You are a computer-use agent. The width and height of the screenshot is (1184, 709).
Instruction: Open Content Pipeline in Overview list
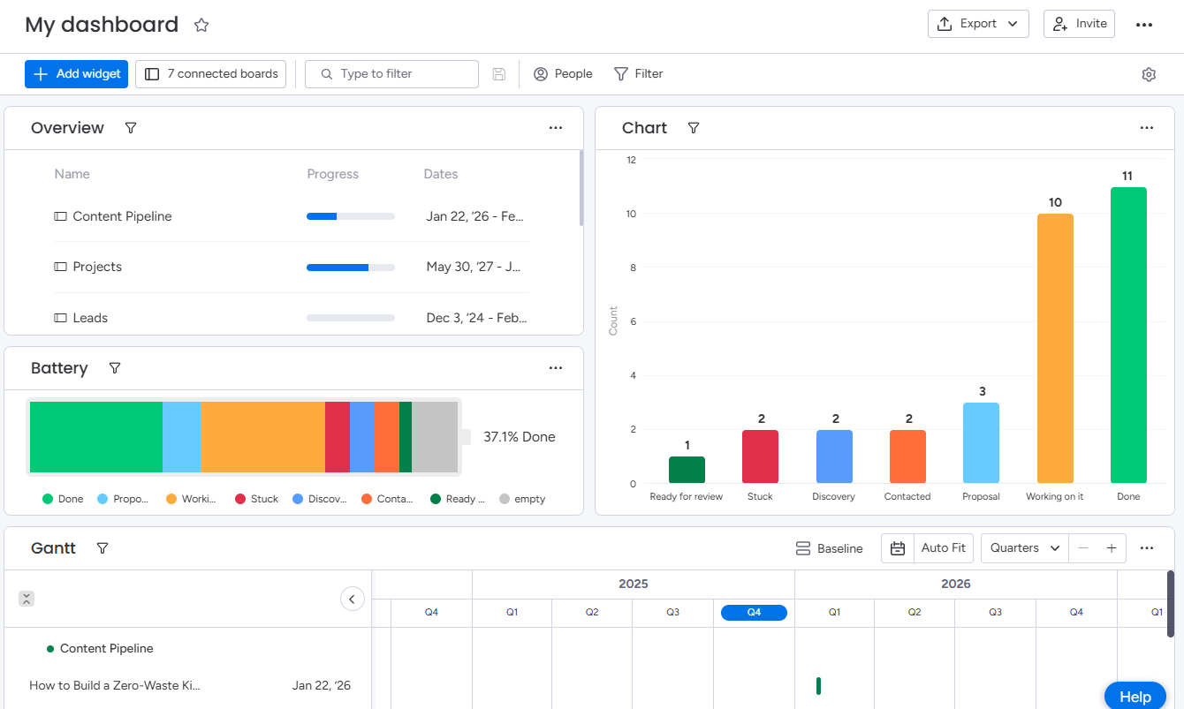122,216
